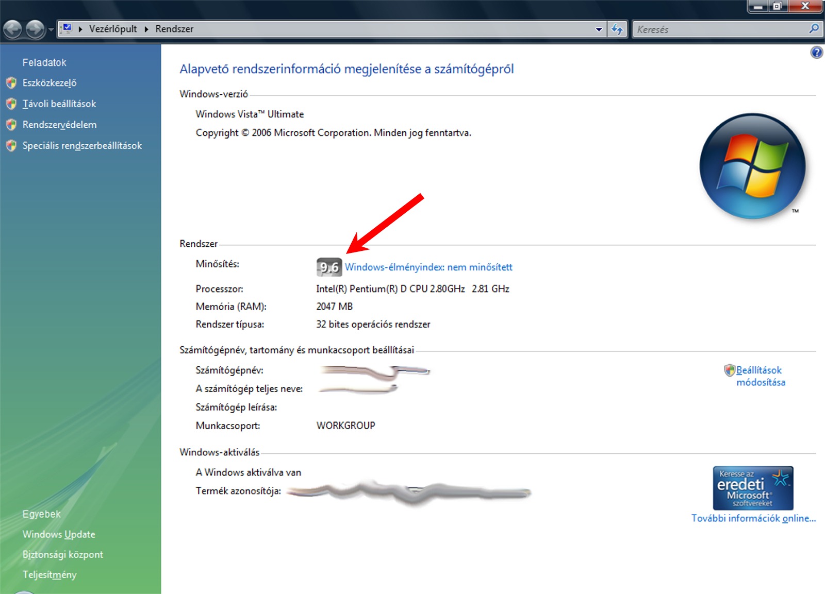Click the Munkacsoport: label

(x=227, y=426)
